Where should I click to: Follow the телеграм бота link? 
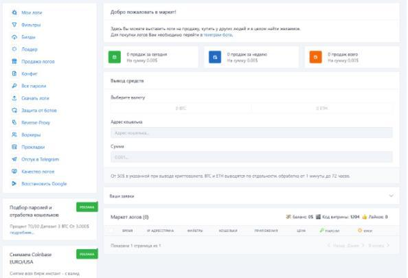pyautogui.click(x=218, y=34)
